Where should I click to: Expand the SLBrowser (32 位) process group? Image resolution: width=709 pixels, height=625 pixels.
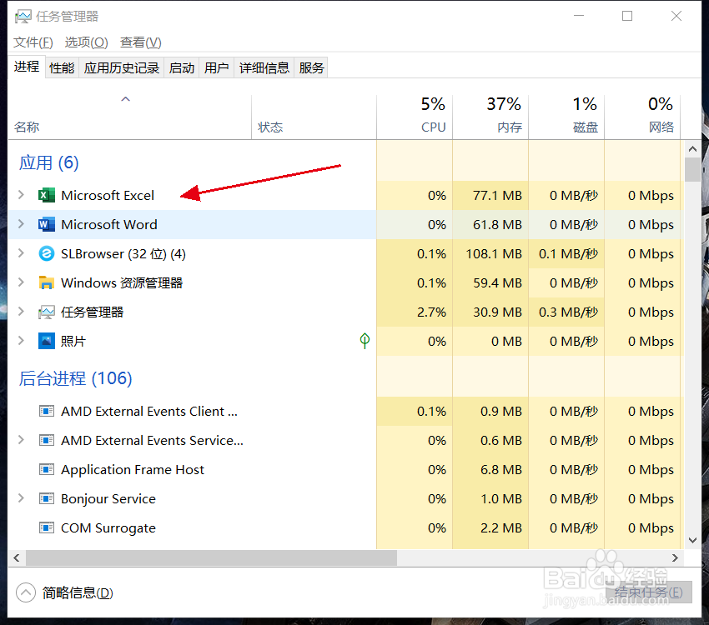[x=21, y=253]
